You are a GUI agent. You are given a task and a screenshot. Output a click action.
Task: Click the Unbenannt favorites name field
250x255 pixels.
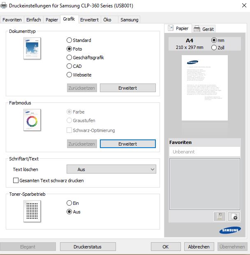[205, 152]
